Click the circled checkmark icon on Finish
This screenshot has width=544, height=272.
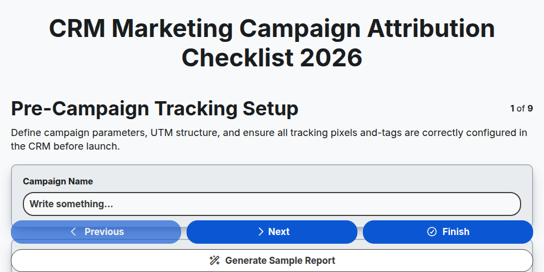pos(432,232)
